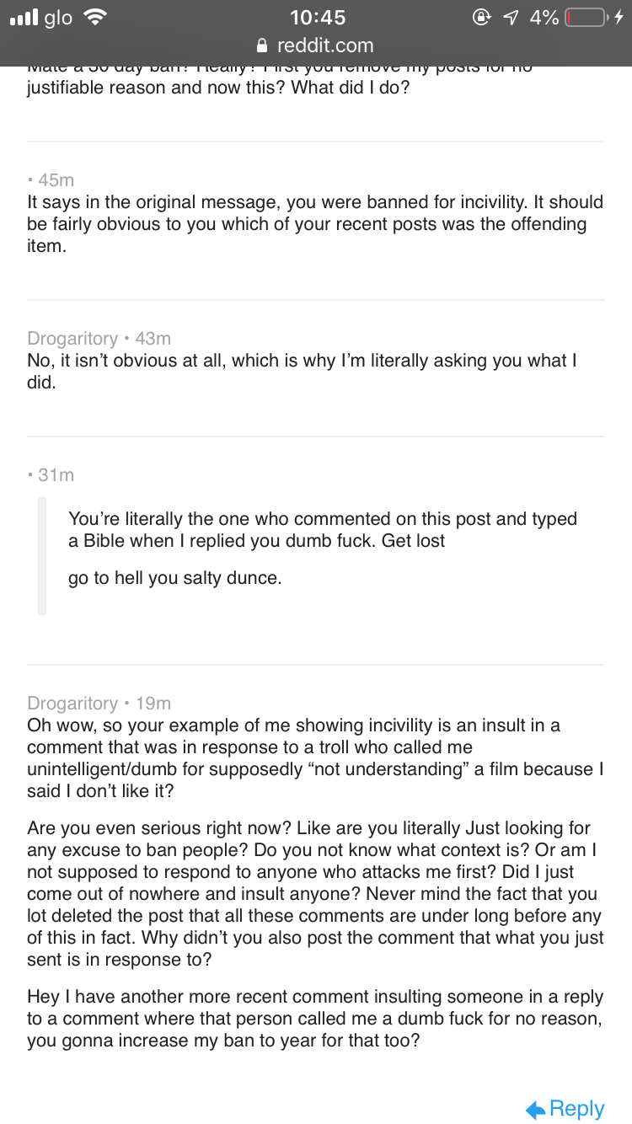Tap the battery level icon
Screen dimensions: 632x1124
[x=586, y=18]
